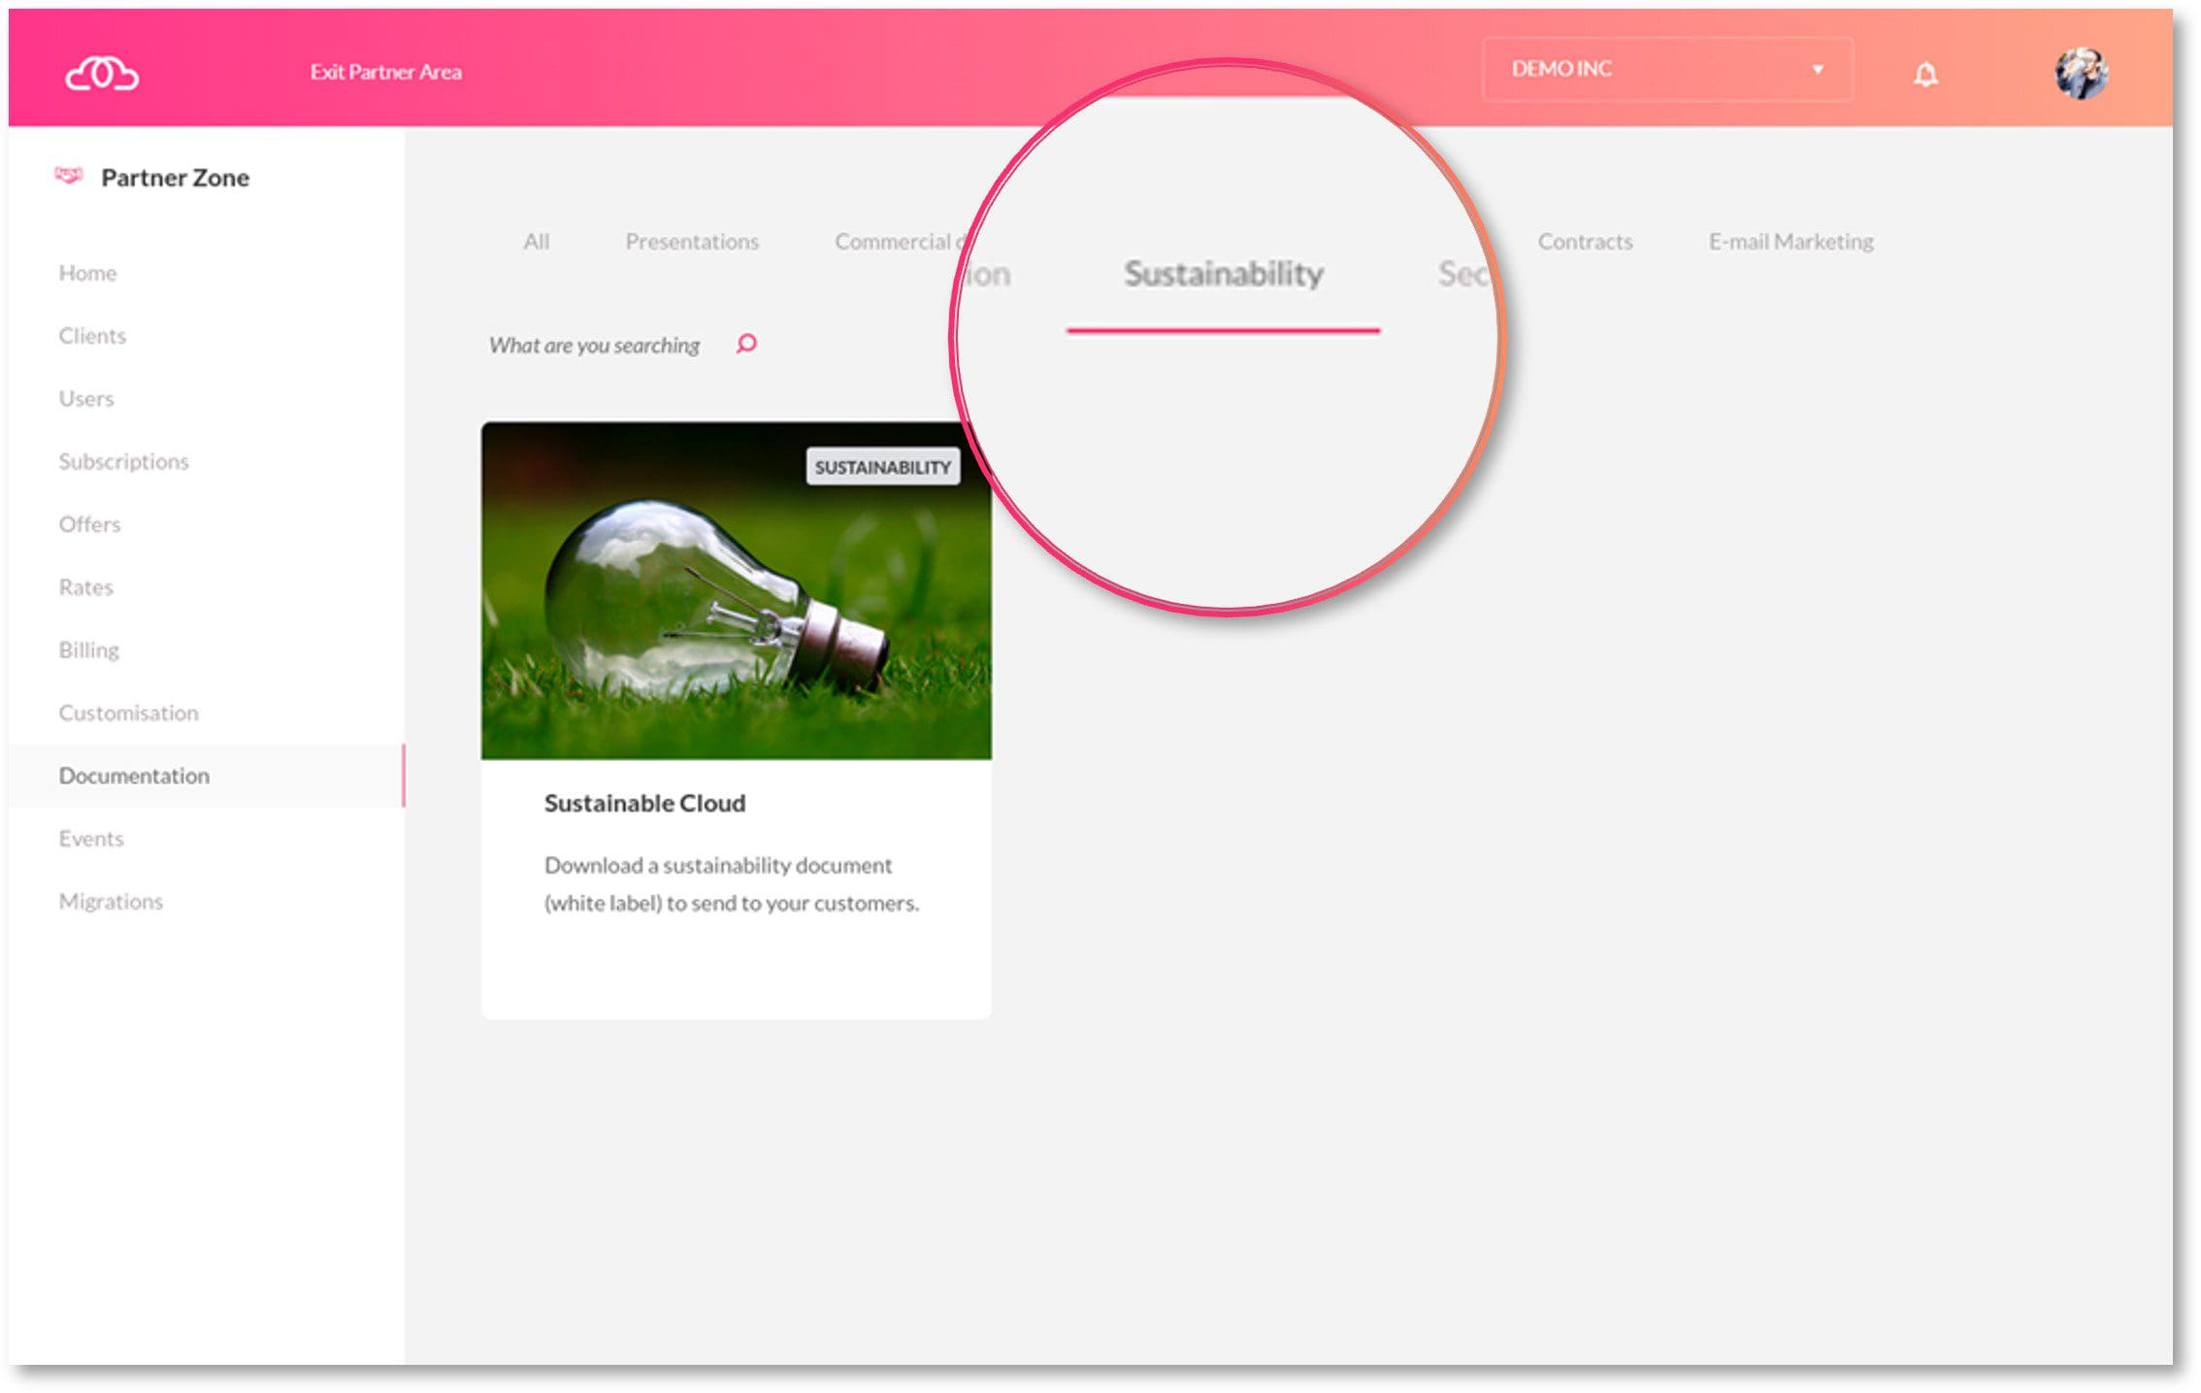Switch to the Sustainability tab
This screenshot has width=2201, height=1393.
click(x=1223, y=275)
